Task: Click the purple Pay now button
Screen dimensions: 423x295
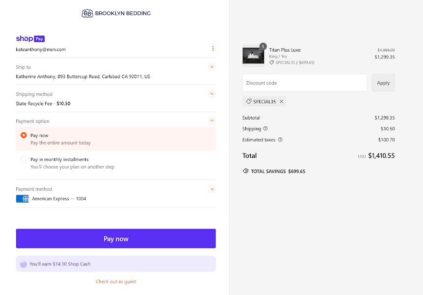Action: click(116, 238)
